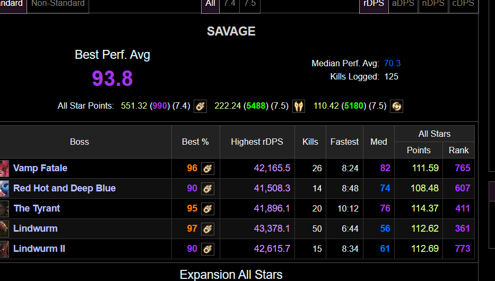The width and height of the screenshot is (495, 281).
Task: Click the job icon next to Vamp Fatale's 96
Action: [x=208, y=169]
